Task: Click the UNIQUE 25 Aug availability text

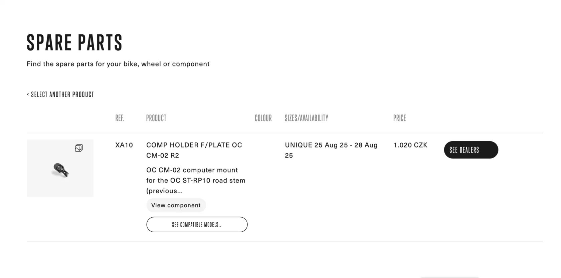Action: (331, 150)
